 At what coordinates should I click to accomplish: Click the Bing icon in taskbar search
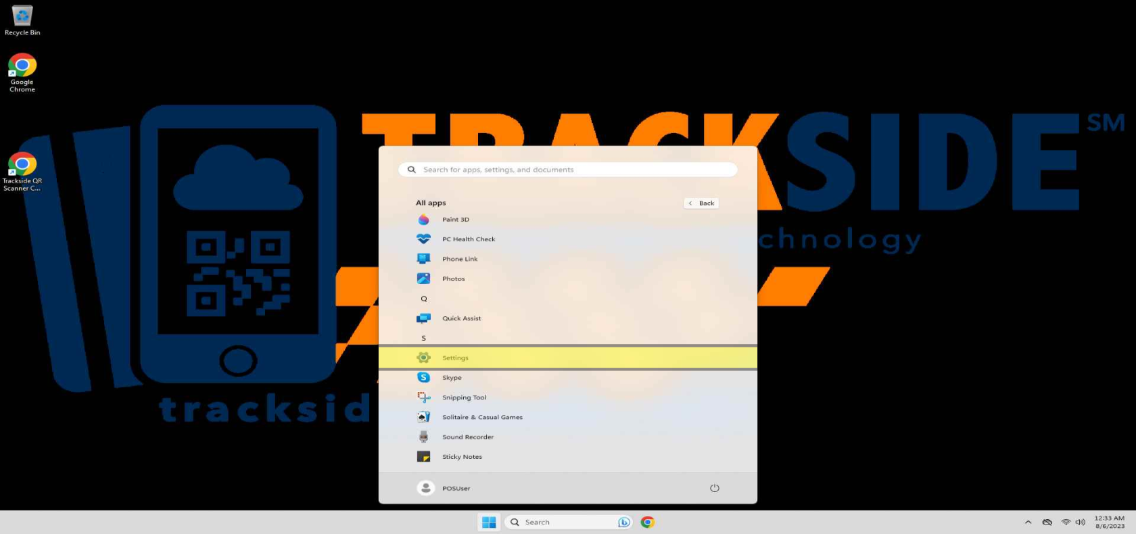(x=624, y=522)
